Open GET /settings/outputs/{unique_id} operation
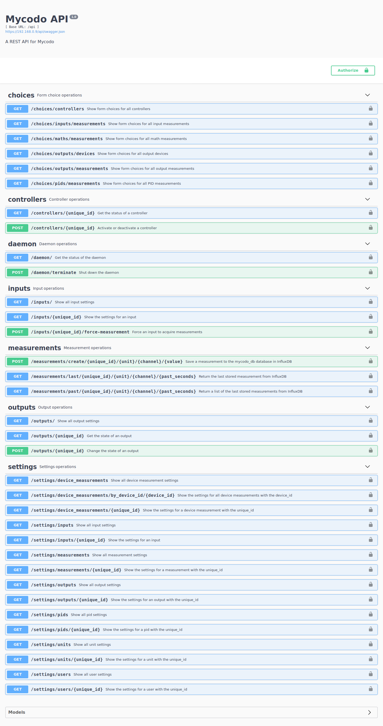The image size is (383, 726). tap(191, 600)
